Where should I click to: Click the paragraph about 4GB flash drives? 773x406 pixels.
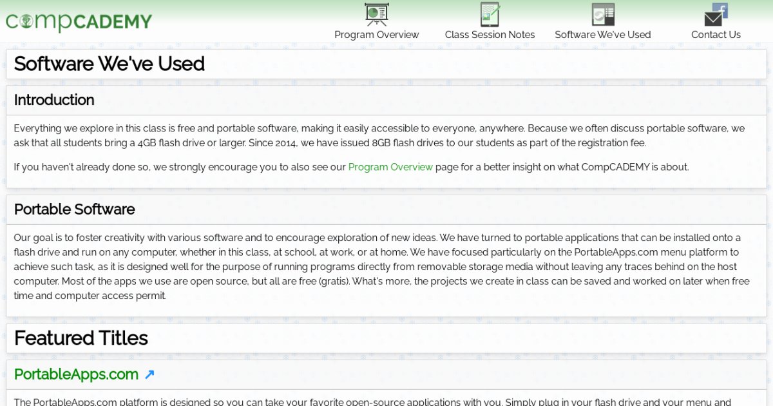click(x=379, y=135)
